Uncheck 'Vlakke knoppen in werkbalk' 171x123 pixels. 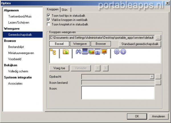[48, 20]
